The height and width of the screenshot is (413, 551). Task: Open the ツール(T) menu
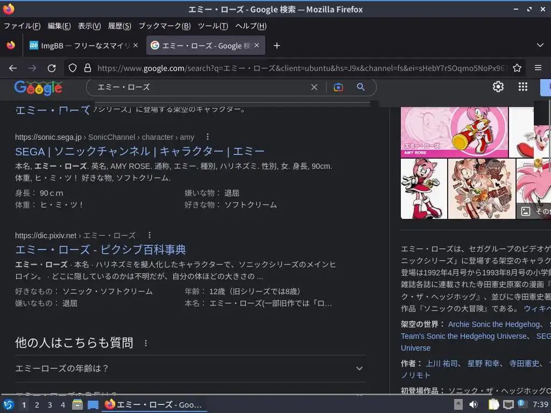213,26
